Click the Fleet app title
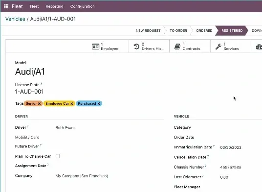The image size is (262, 192). pos(17,6)
